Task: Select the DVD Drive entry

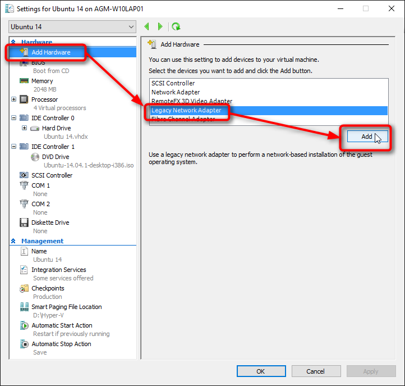Action: pos(56,157)
